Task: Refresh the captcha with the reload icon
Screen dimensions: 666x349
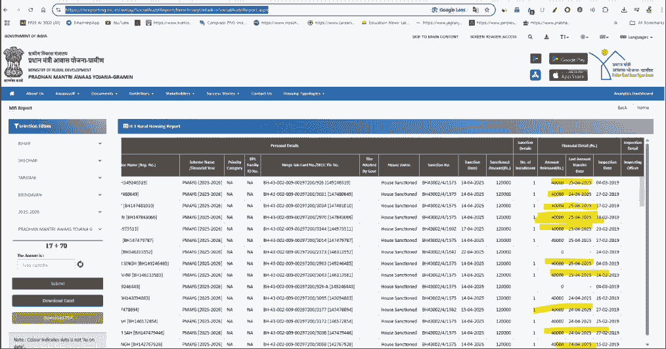Action: pyautogui.click(x=80, y=264)
